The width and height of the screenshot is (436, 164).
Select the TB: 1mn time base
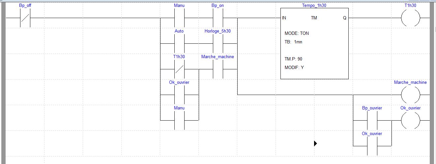tap(293, 42)
